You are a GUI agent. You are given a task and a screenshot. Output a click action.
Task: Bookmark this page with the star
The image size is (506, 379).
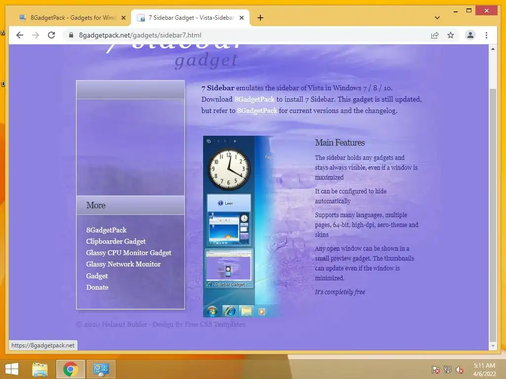[x=451, y=35]
